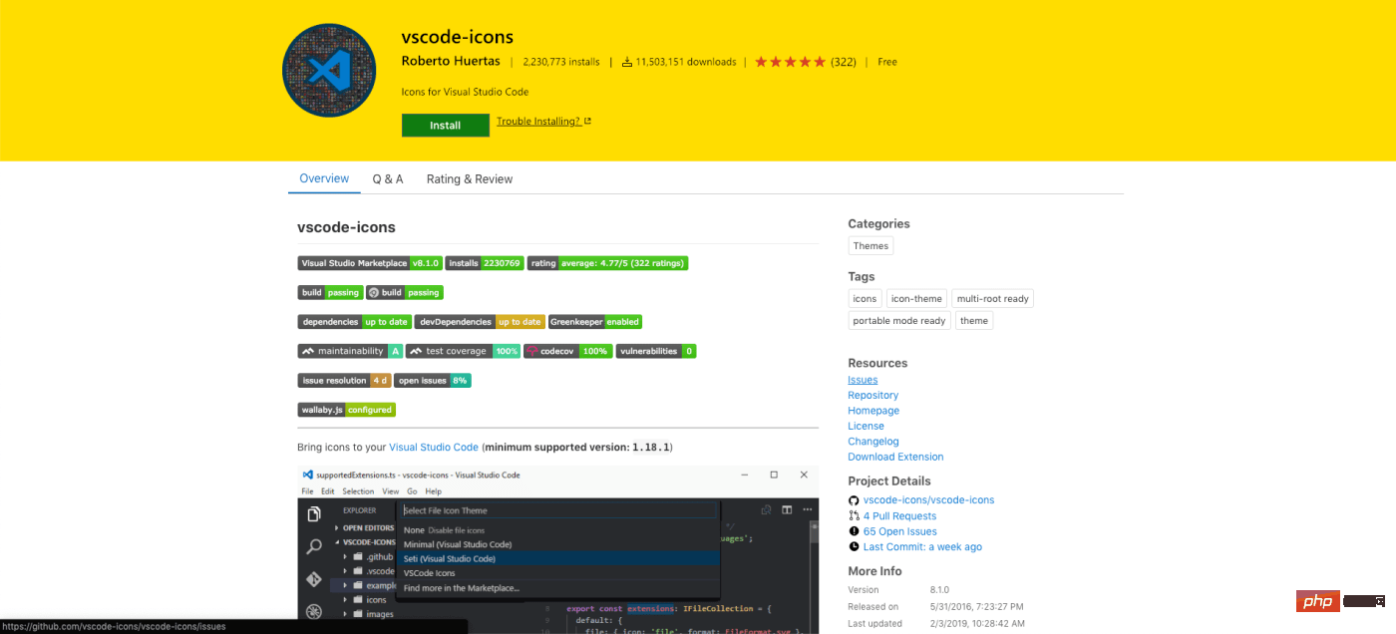Click the open issues alert icon
The image size is (1396, 634).
(x=854, y=531)
